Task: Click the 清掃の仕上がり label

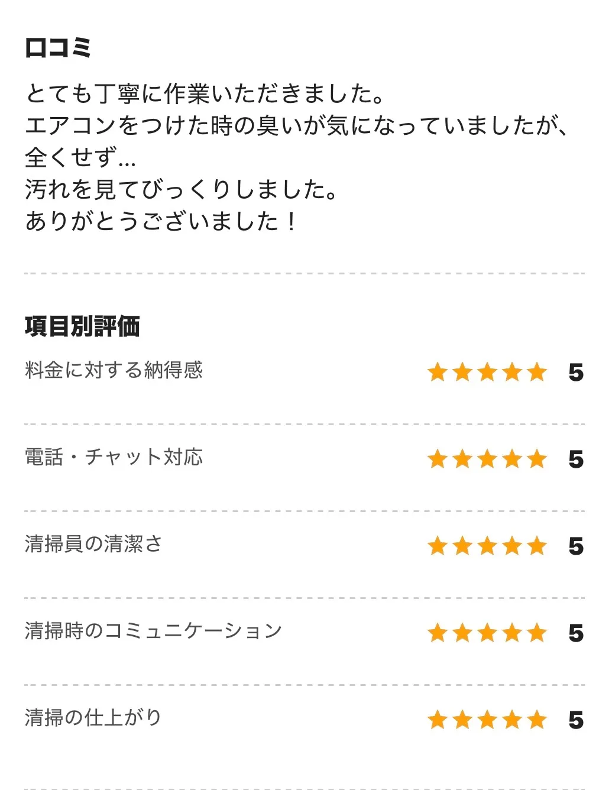Action: [x=93, y=718]
